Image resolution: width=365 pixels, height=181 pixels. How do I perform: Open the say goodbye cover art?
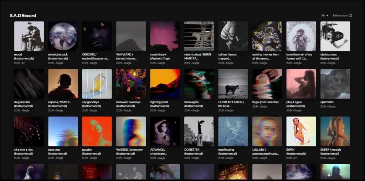coord(97,84)
